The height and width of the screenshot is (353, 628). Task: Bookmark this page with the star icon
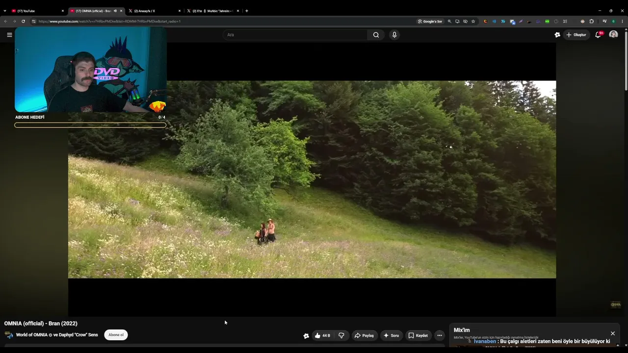coord(473,21)
